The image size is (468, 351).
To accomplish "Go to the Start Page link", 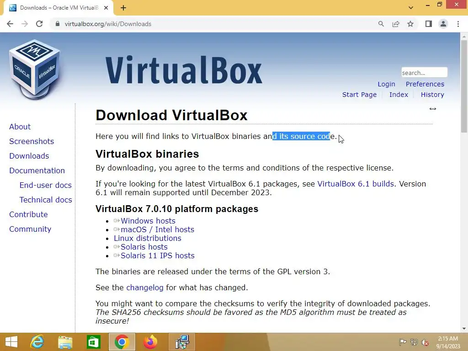I will [359, 95].
